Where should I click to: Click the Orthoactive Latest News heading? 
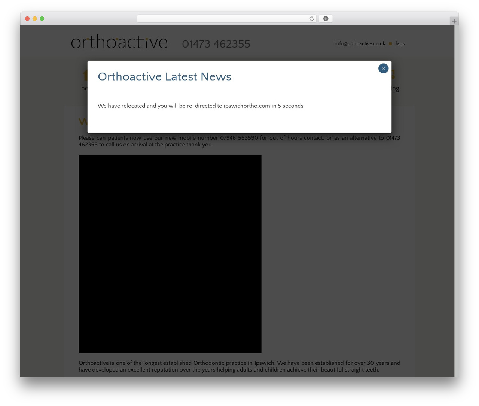164,76
